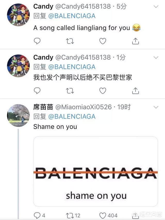Reply to the 我也发个声明 tweet
165x220 pixels.
(37, 90)
